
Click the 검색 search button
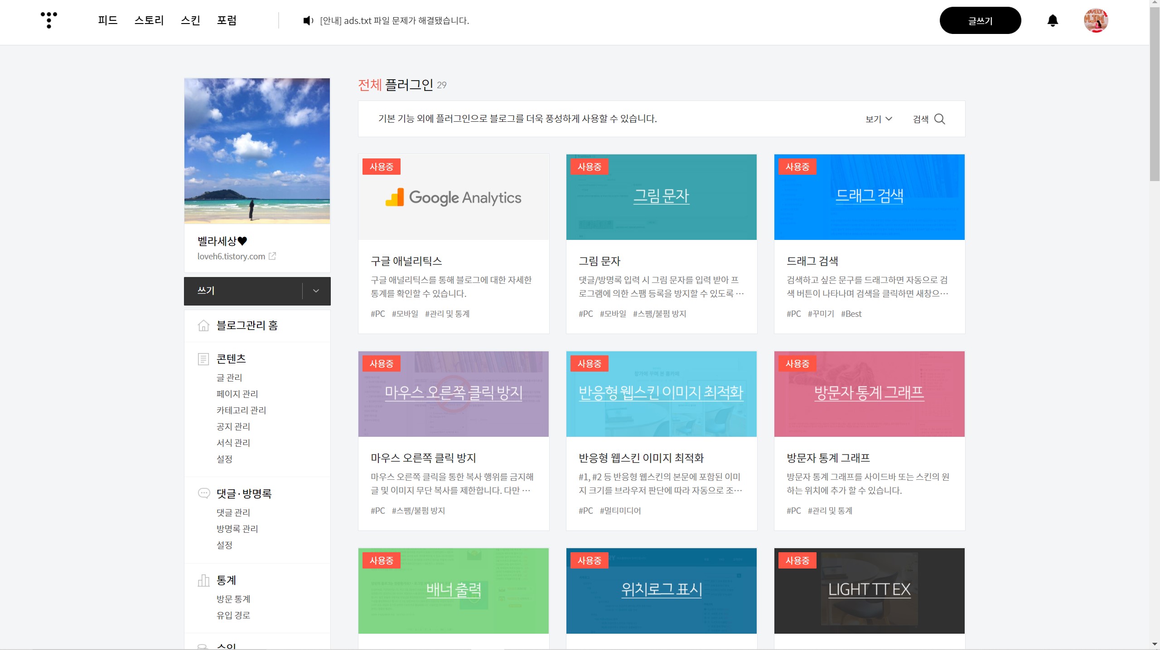(x=929, y=119)
